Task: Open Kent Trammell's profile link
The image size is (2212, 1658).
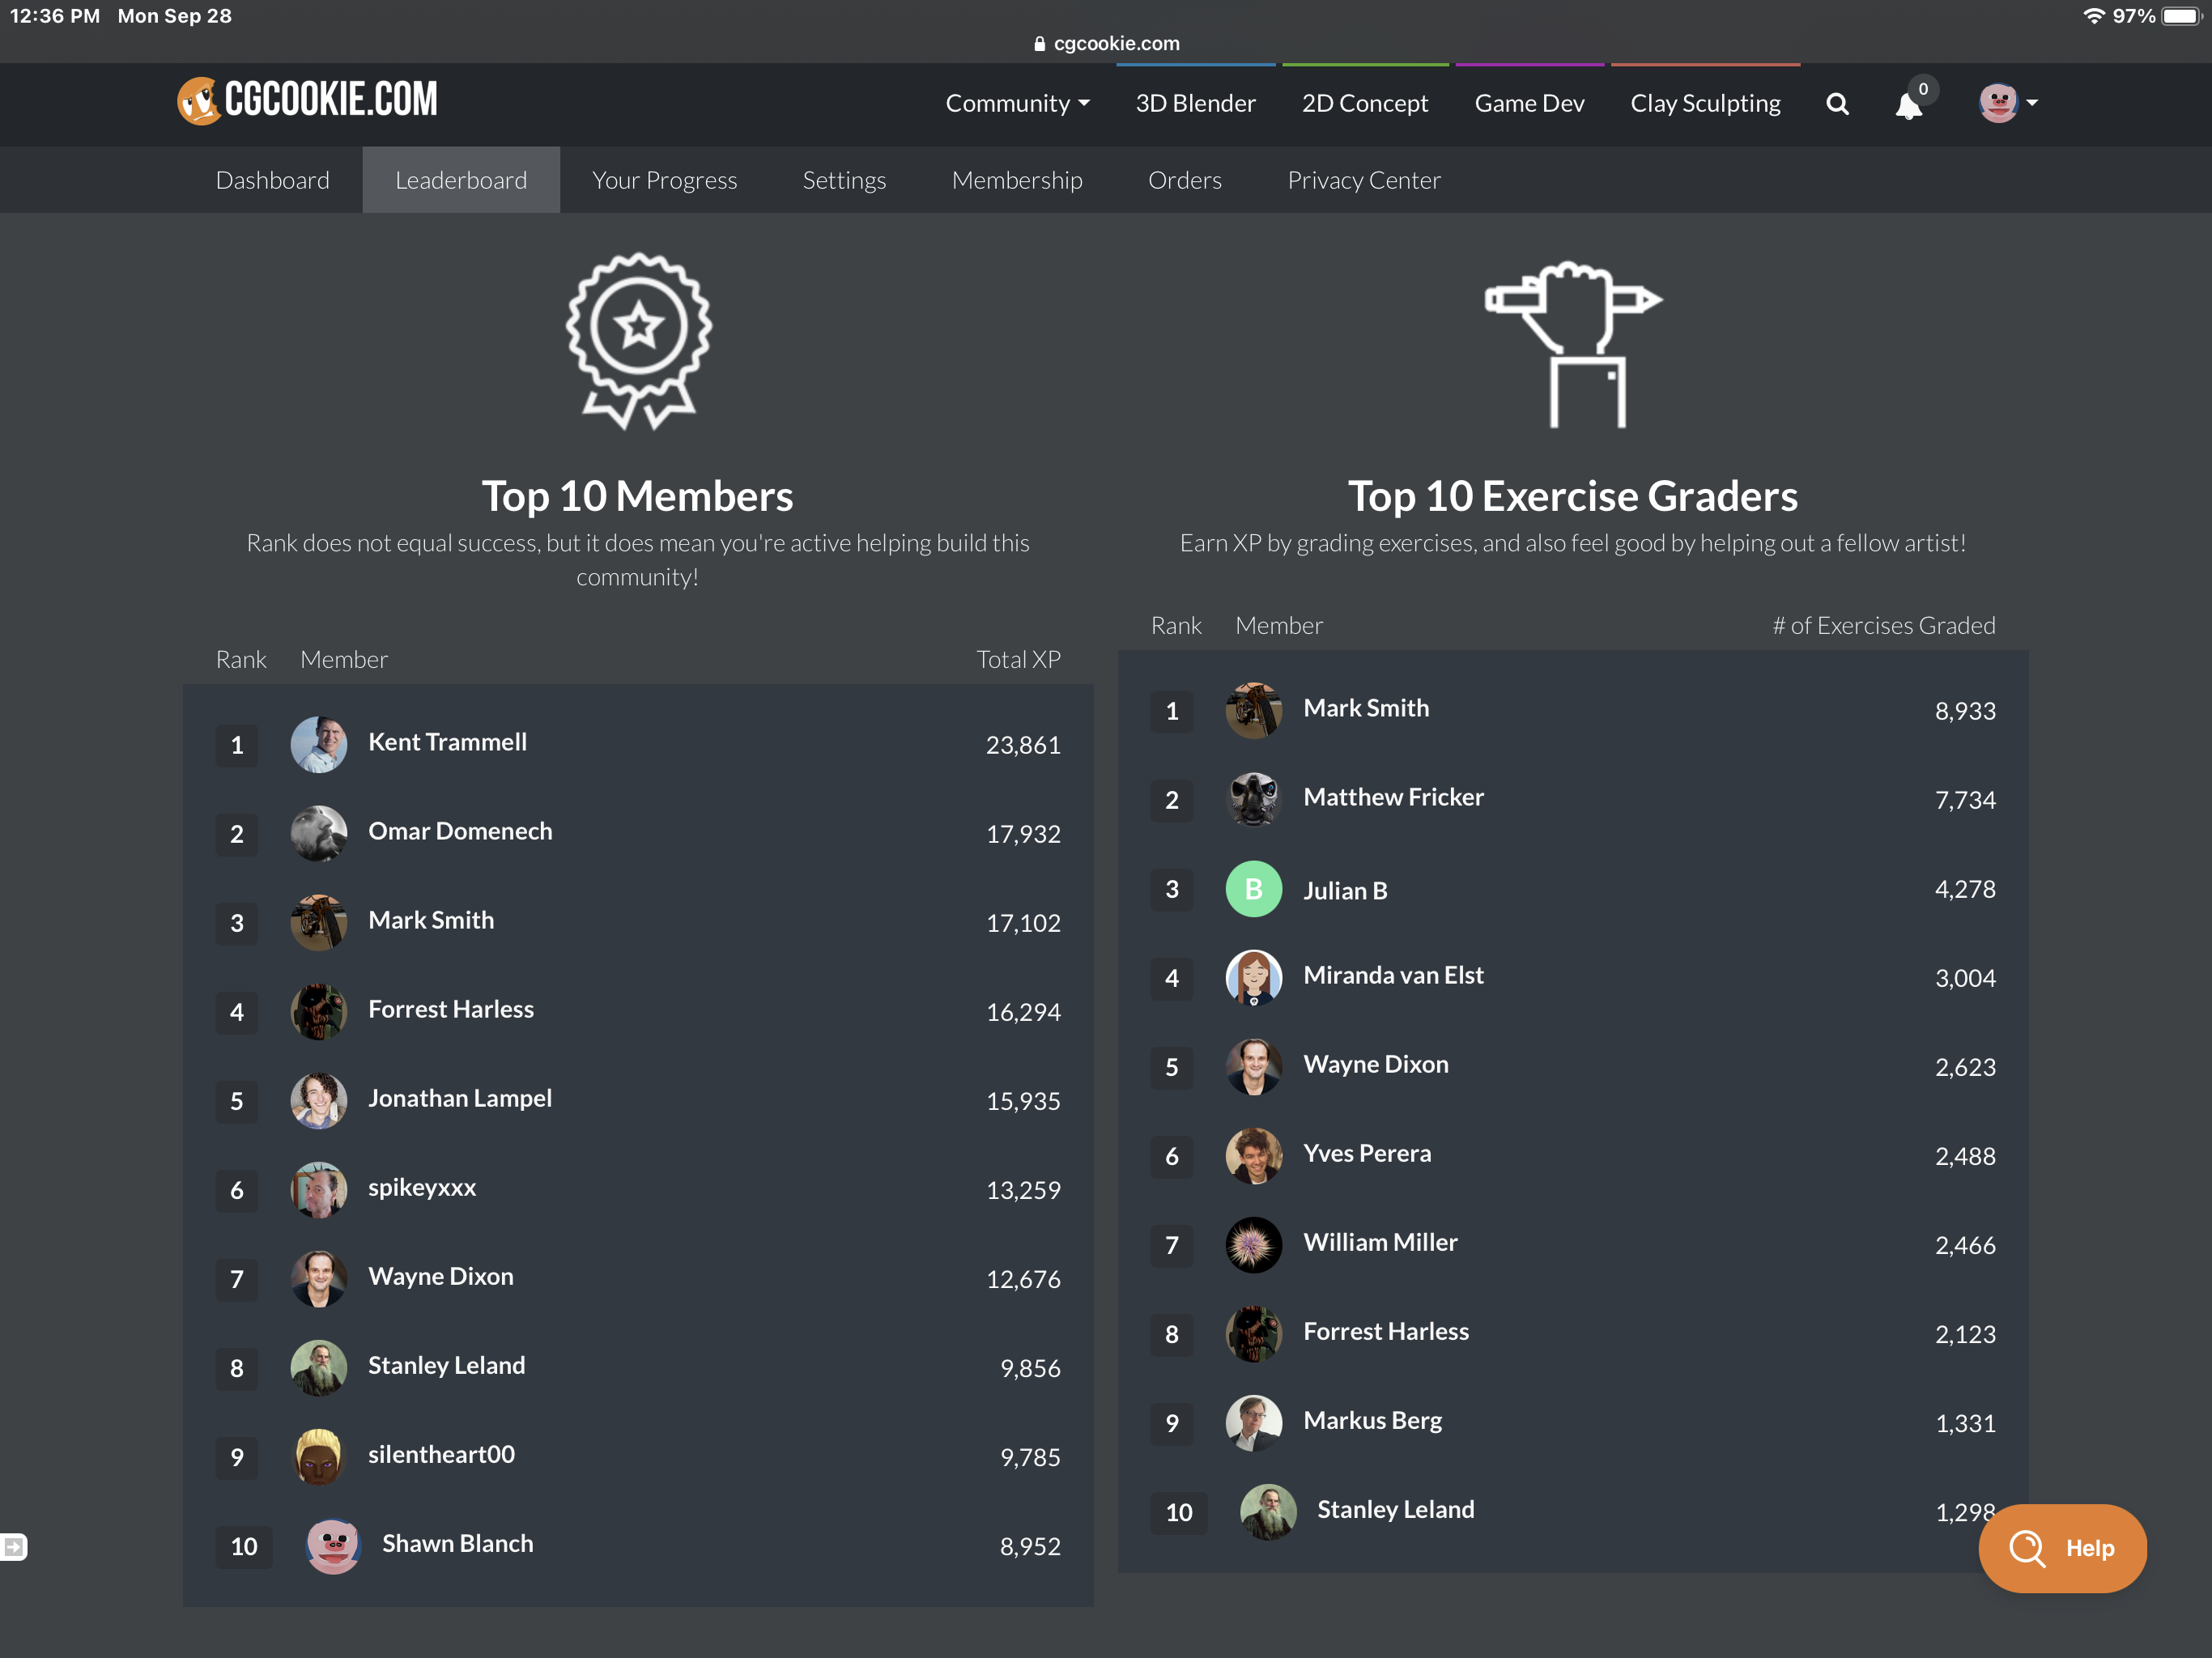Action: [x=447, y=742]
